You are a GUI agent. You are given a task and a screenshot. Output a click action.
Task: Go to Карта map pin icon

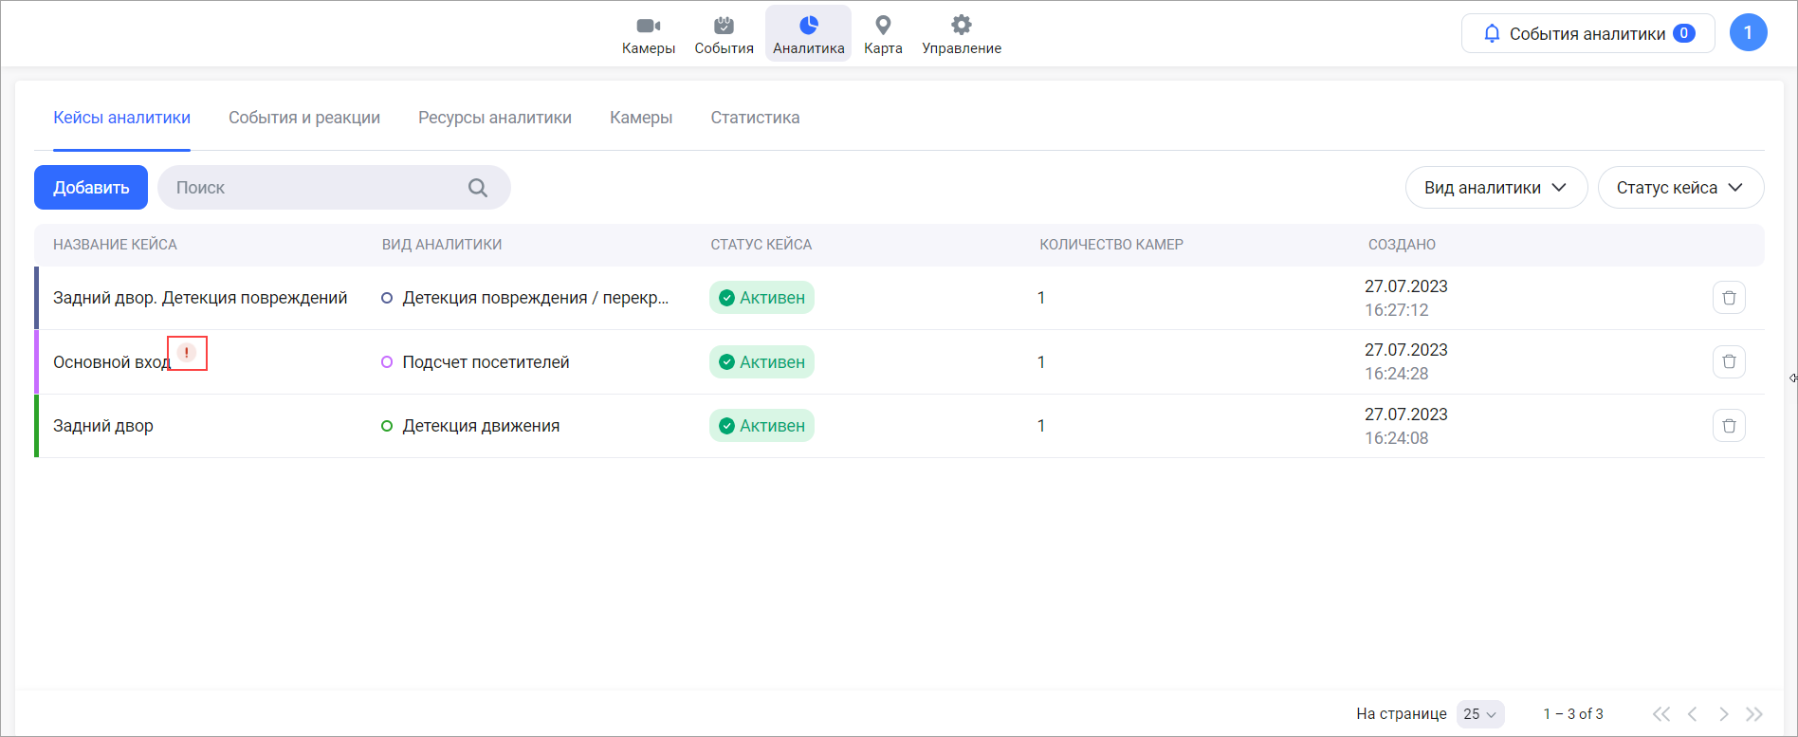883,26
